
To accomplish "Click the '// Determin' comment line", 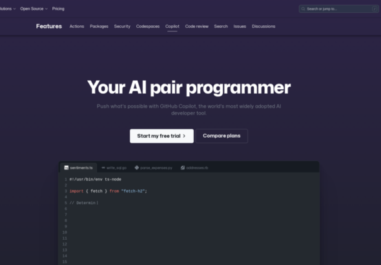I will [x=83, y=203].
